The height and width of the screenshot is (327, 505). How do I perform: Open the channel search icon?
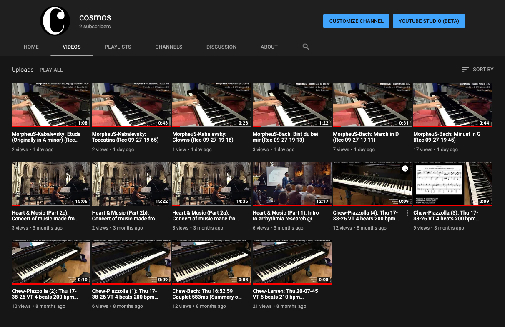[306, 47]
